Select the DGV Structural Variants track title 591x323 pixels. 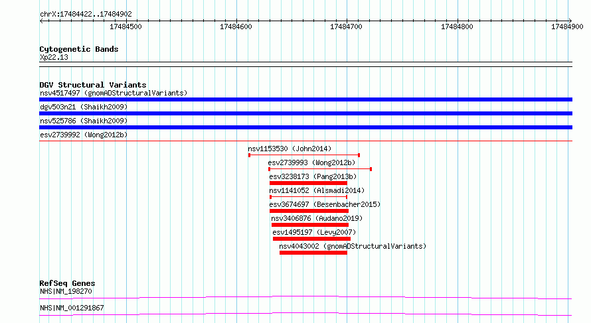coord(93,85)
